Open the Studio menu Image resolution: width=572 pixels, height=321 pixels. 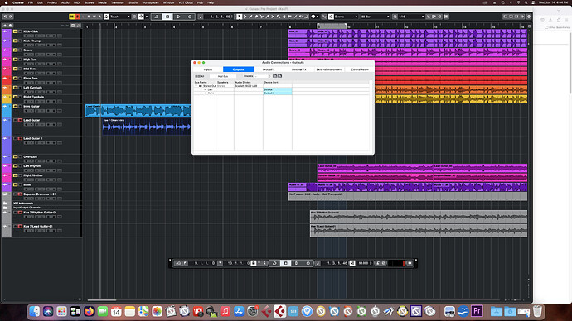click(133, 2)
